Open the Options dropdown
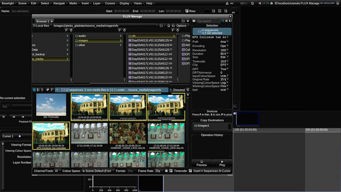This screenshot has height=192, width=341. pos(182,26)
